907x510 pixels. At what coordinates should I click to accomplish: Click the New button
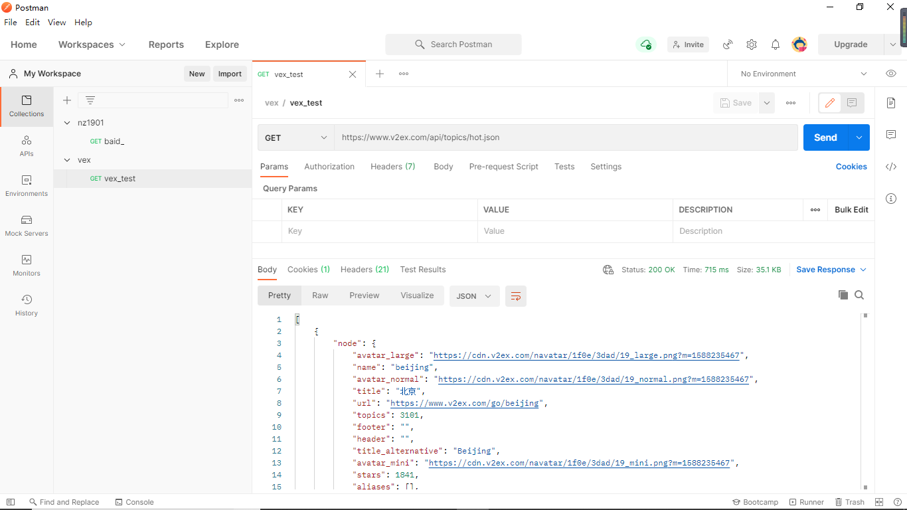197,74
